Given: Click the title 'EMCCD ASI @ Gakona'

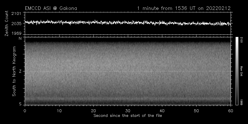Looking at the screenshot, I should (x=51, y=8).
